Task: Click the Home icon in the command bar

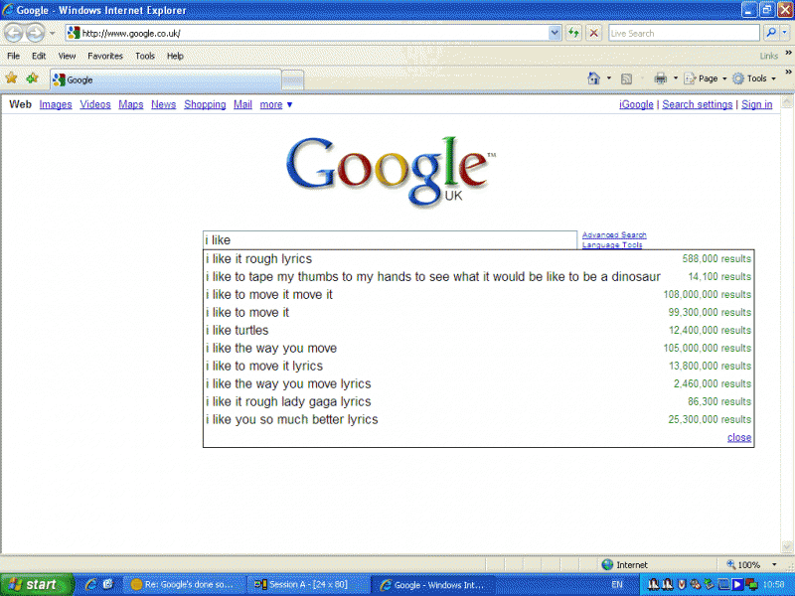Action: click(x=593, y=78)
